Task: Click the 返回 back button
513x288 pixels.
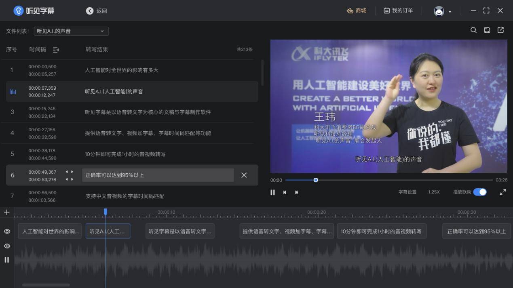Action: 96,11
